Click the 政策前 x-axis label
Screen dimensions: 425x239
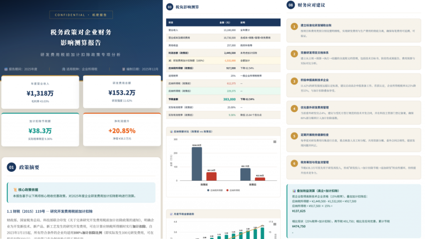click(204, 185)
